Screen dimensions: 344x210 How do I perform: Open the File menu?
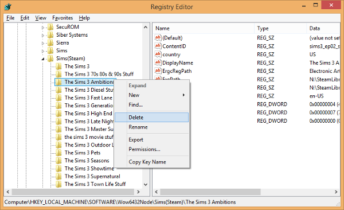pyautogui.click(x=10, y=18)
